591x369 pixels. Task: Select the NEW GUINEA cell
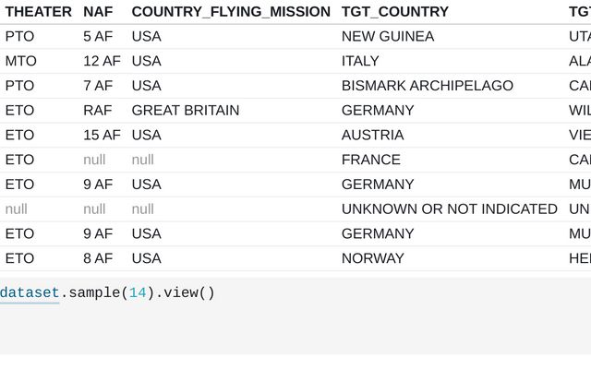387,37
